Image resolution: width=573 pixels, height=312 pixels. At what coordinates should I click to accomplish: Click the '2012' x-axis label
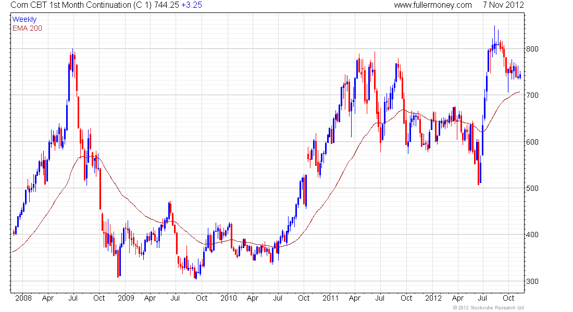tap(433, 298)
